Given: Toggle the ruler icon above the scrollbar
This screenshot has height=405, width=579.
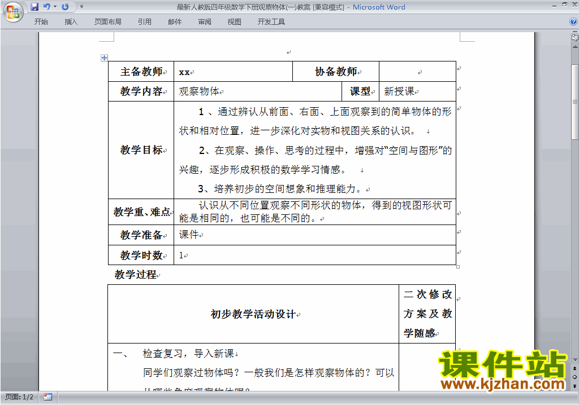Looking at the screenshot, I should pyautogui.click(x=575, y=37).
